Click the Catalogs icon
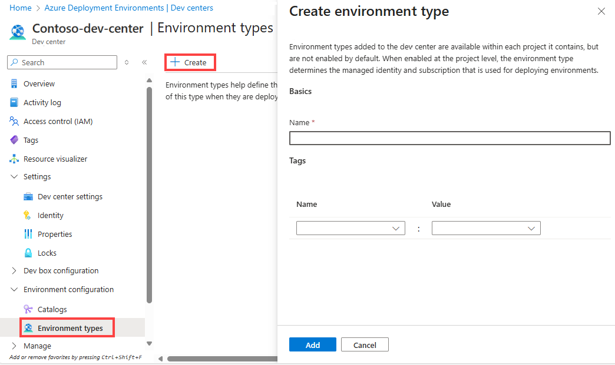 [x=28, y=309]
